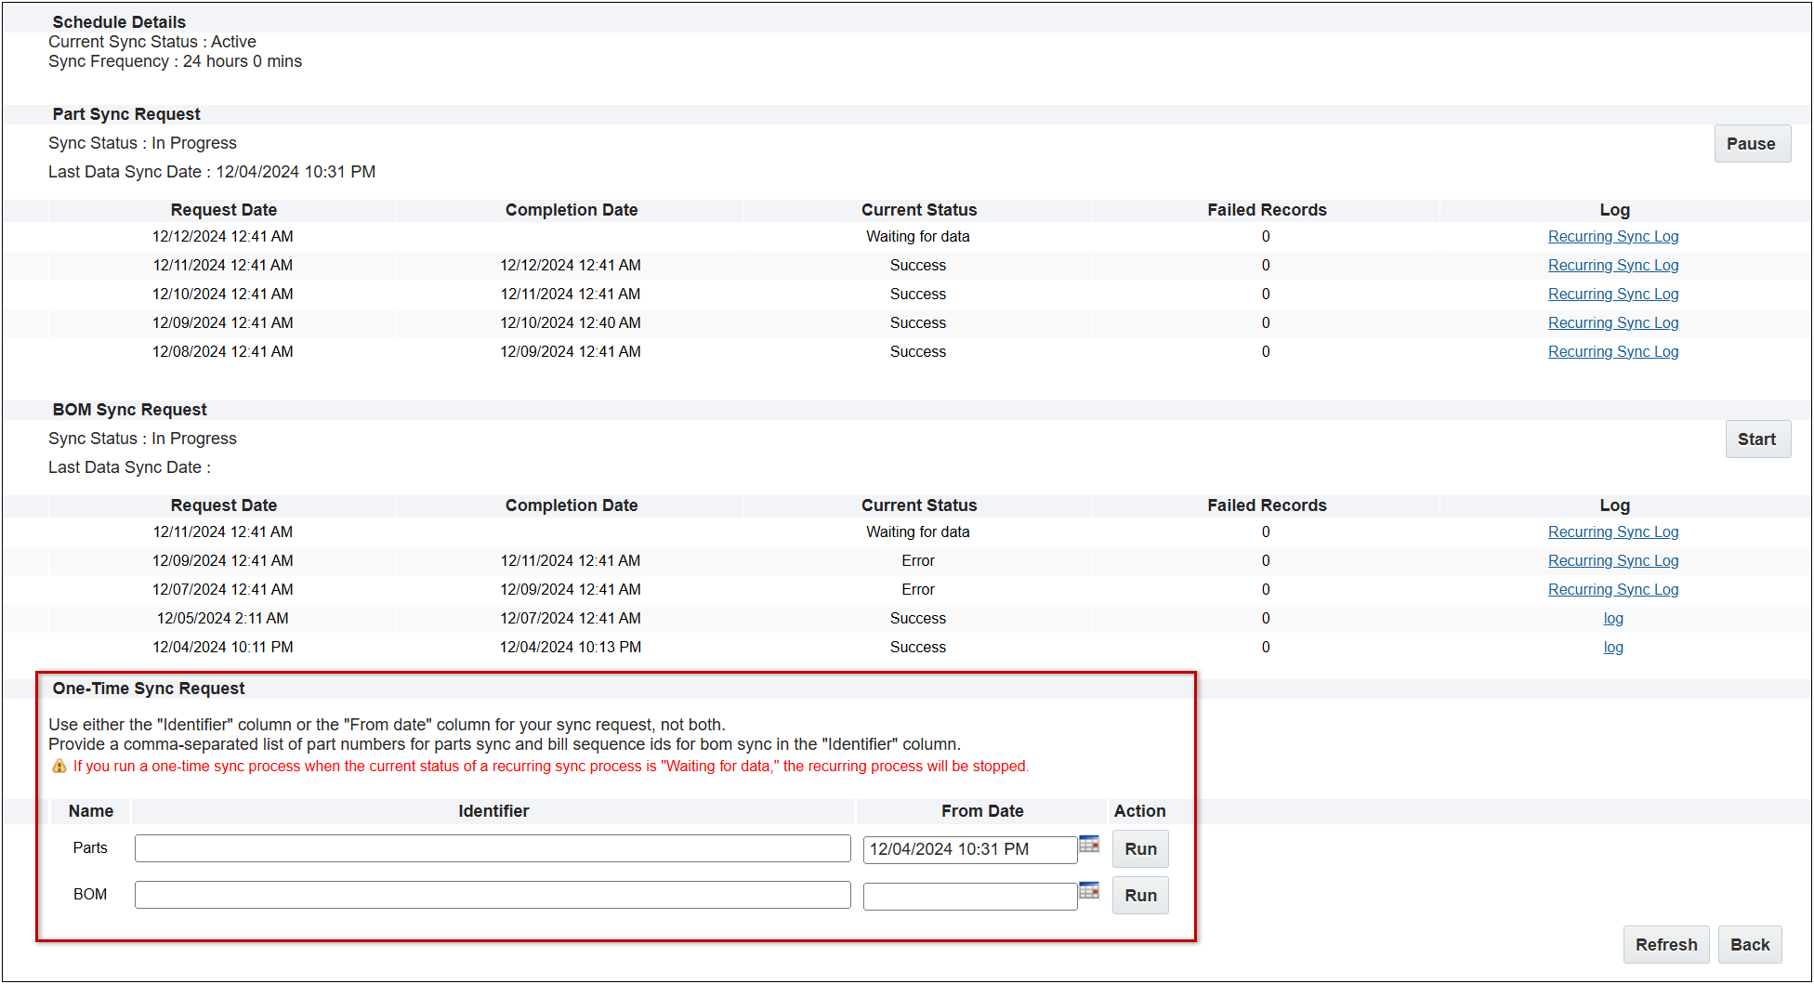The height and width of the screenshot is (984, 1814).
Task: Click the Refresh button
Action: (1665, 945)
